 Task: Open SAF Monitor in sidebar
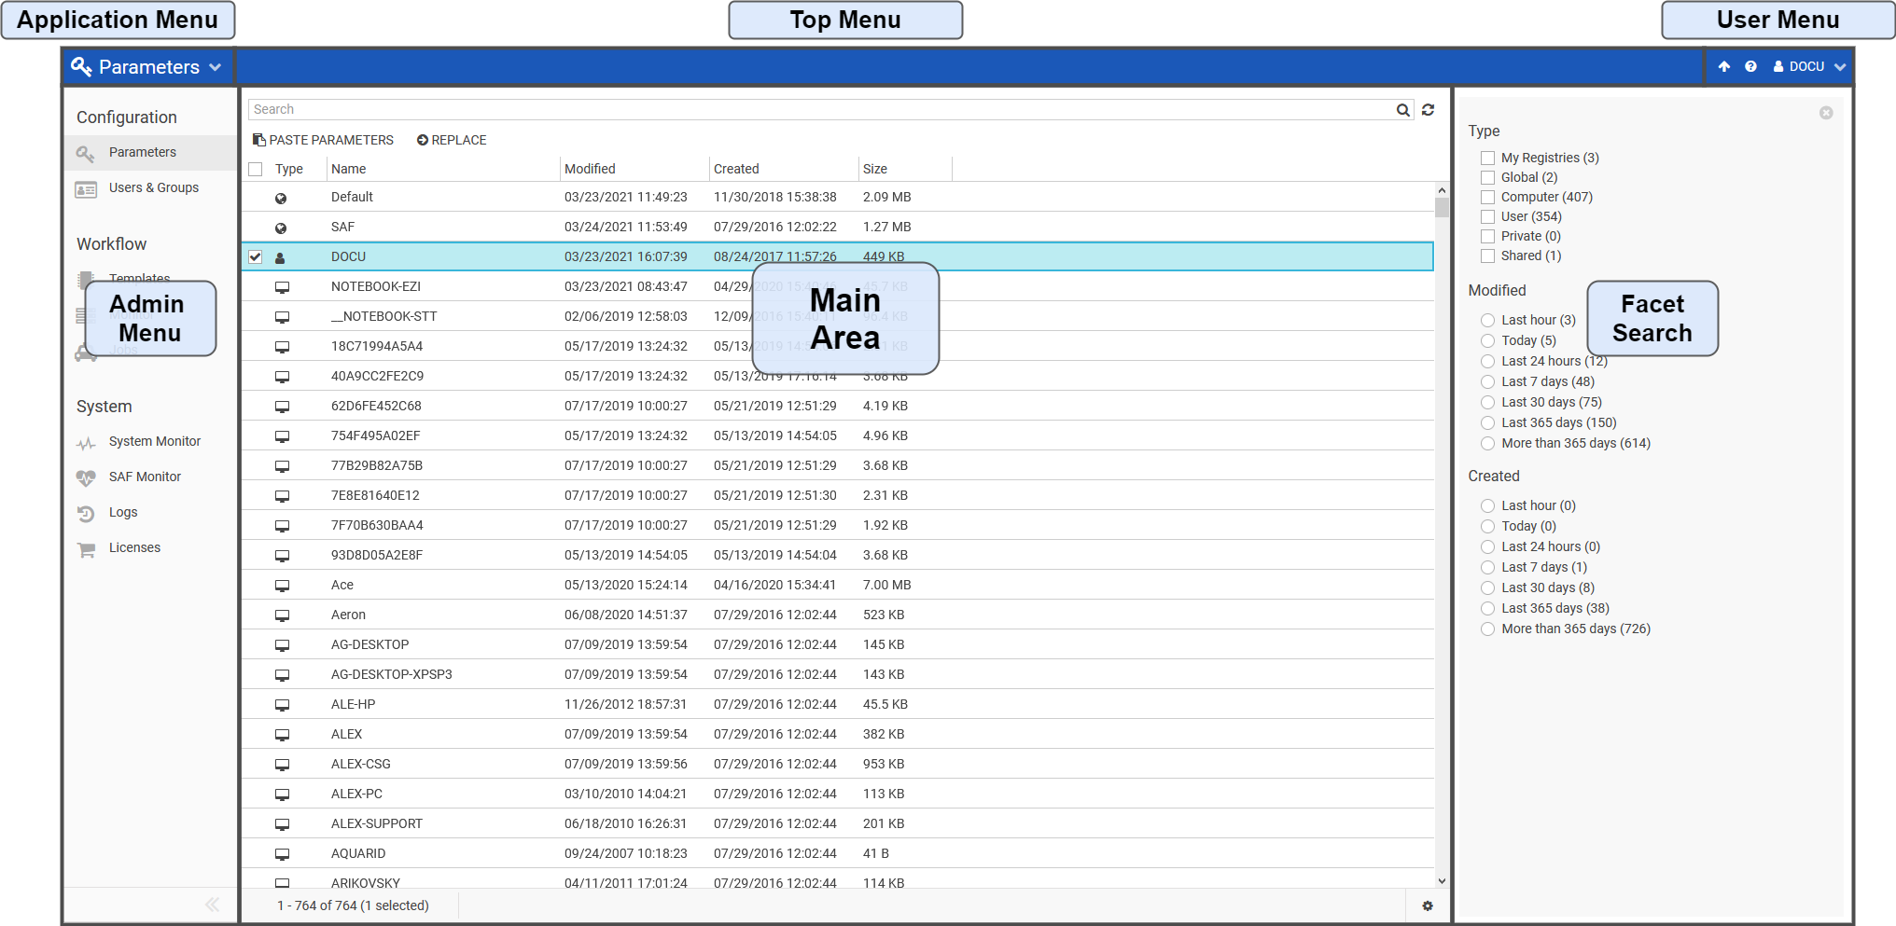point(145,477)
